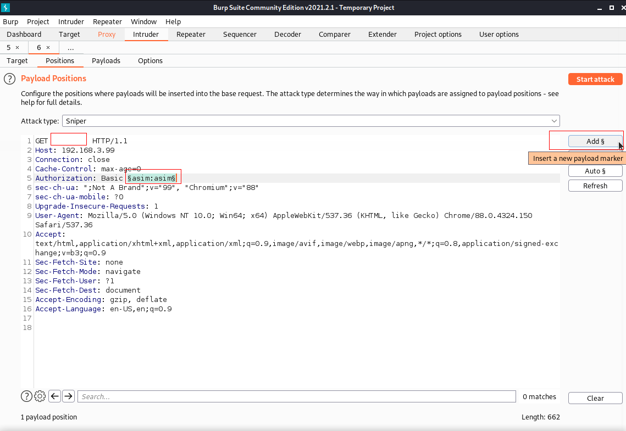The width and height of the screenshot is (626, 431).
Task: Select the Intruder tool tab
Action: point(146,34)
